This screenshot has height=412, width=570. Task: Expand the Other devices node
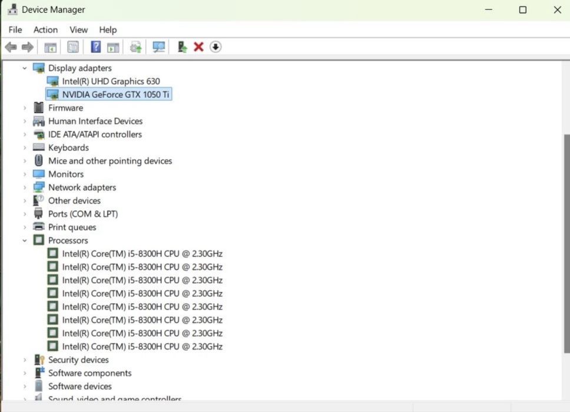click(x=24, y=201)
